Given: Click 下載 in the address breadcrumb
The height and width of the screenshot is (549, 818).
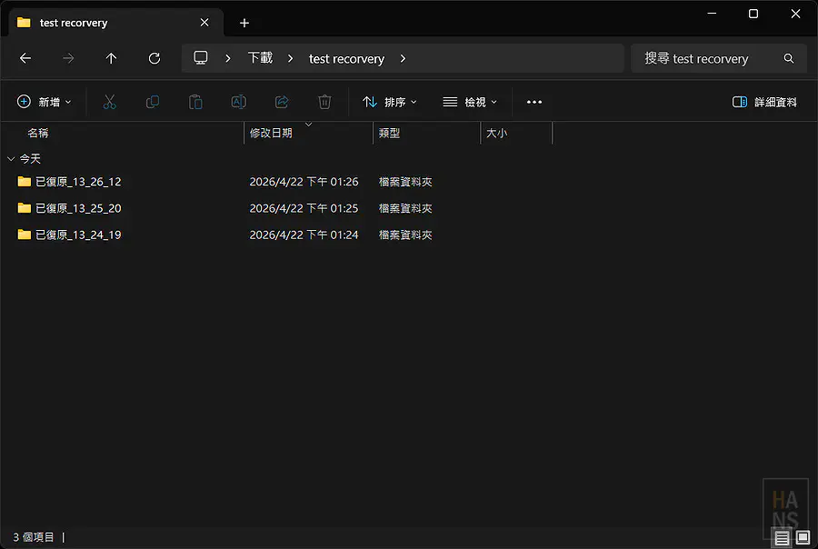Looking at the screenshot, I should click(x=260, y=58).
